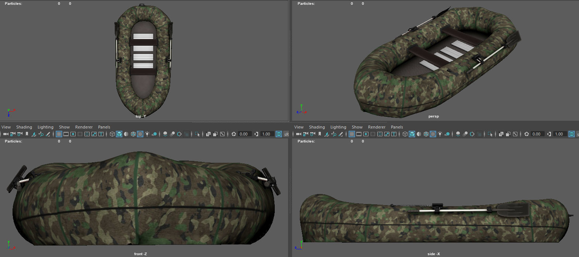This screenshot has height=257, width=579.
Task: Toggle Resolution Gate in side view toolbar
Action: pyautogui.click(x=366, y=134)
